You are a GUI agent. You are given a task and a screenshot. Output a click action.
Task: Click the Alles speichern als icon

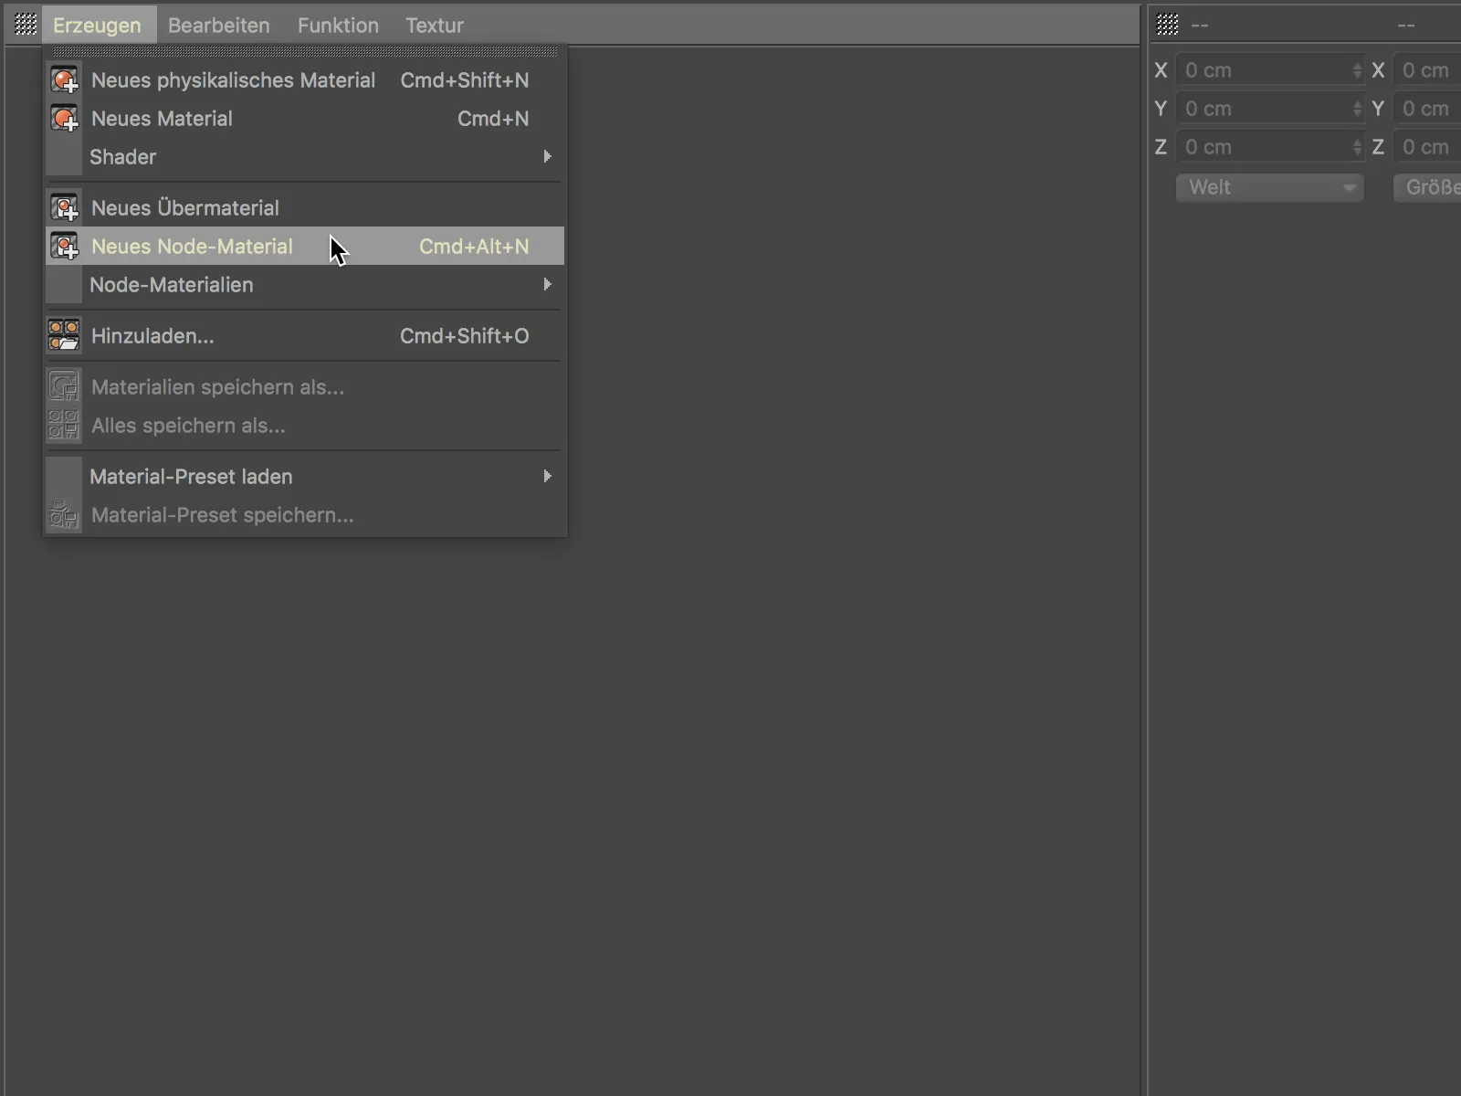64,426
